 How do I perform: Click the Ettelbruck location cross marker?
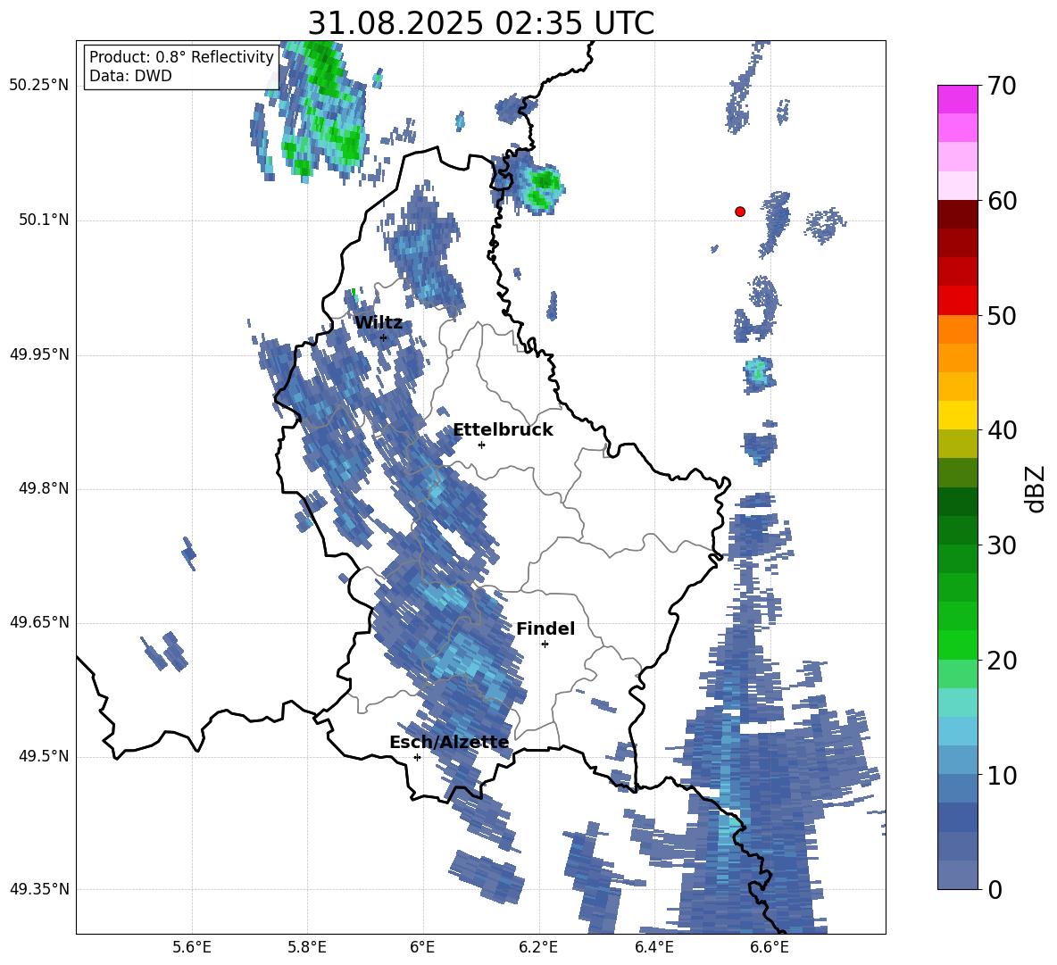tap(481, 445)
